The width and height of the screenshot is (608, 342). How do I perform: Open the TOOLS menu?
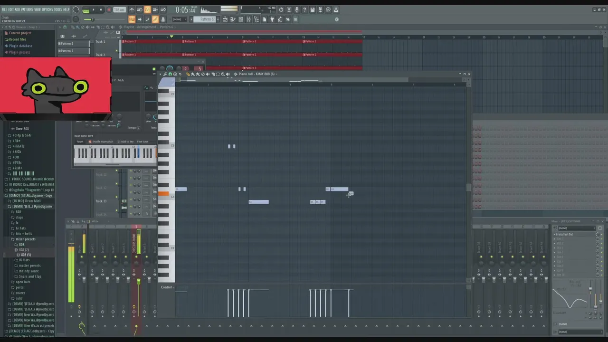[x=58, y=9]
